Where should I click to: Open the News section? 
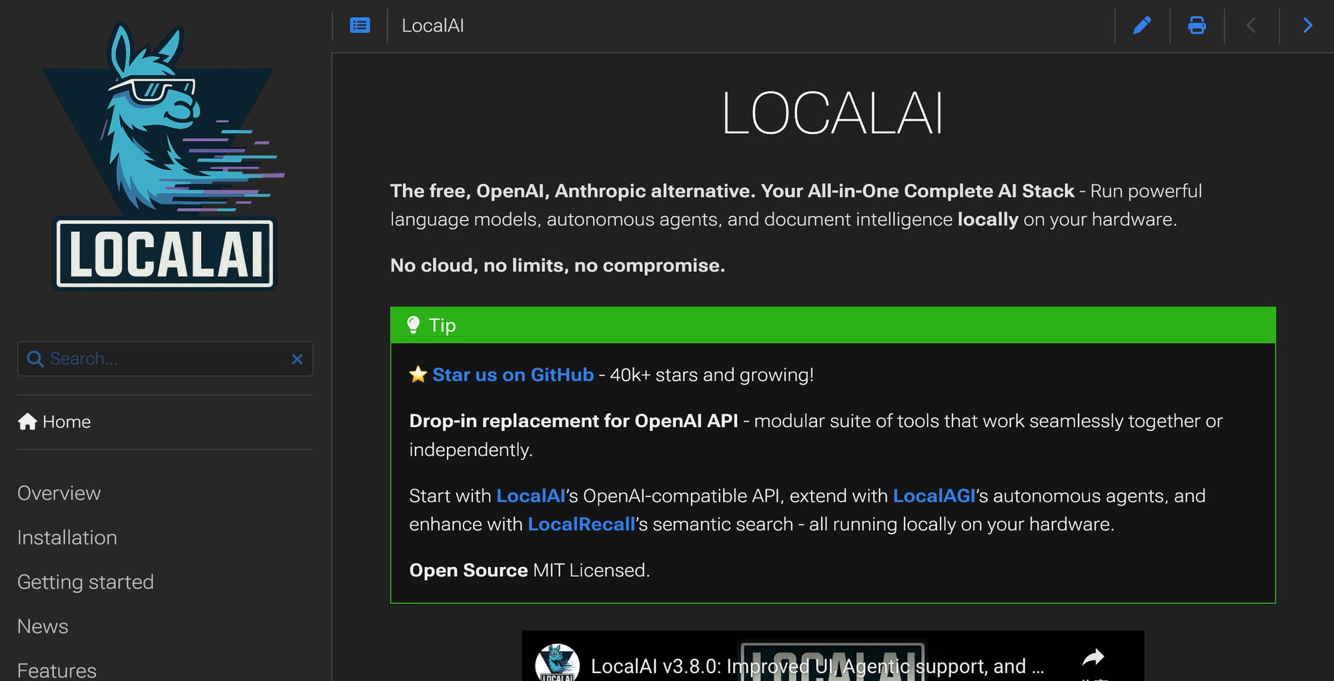pyautogui.click(x=42, y=626)
